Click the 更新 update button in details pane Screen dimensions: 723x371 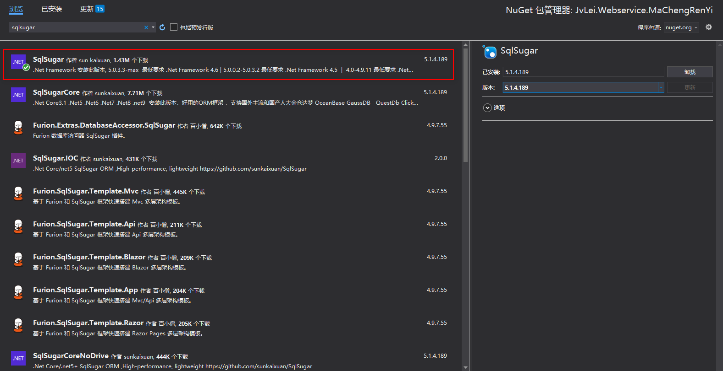coord(690,87)
